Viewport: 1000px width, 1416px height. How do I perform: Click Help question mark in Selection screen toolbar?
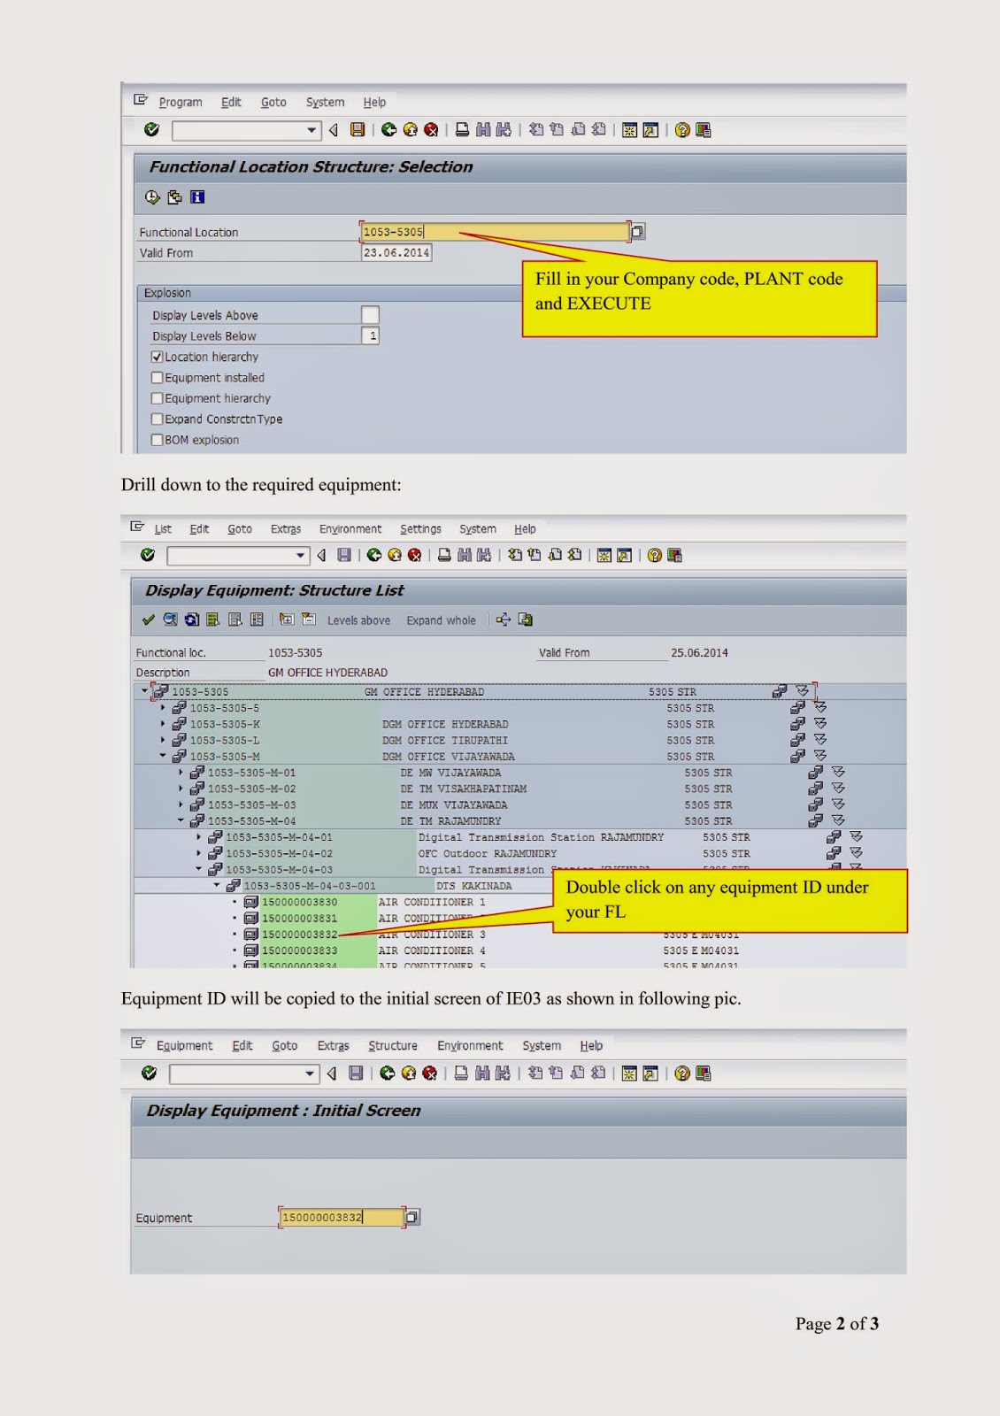pos(682,130)
